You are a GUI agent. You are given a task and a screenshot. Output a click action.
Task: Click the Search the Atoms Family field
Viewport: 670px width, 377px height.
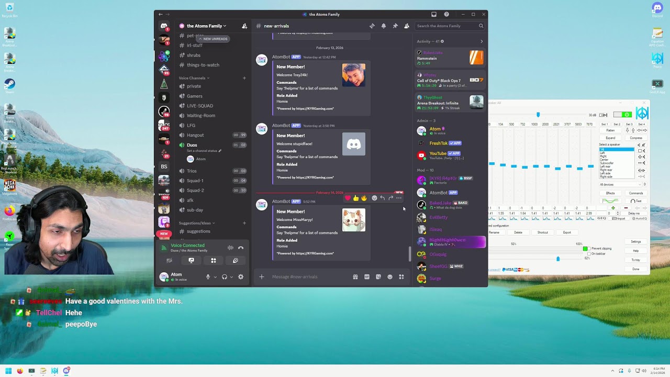click(x=450, y=26)
